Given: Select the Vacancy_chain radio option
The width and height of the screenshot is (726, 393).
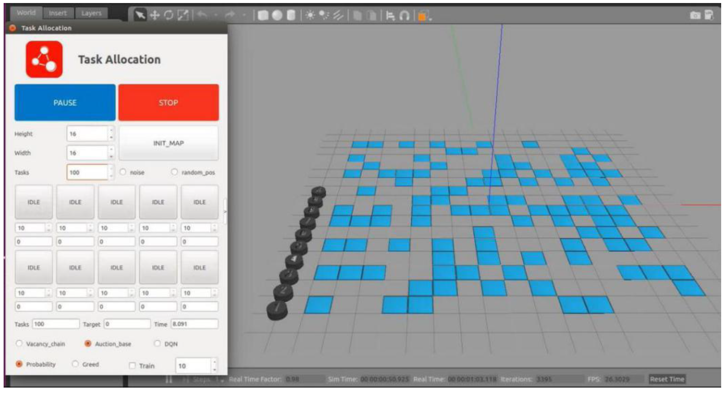Looking at the screenshot, I should coord(19,343).
